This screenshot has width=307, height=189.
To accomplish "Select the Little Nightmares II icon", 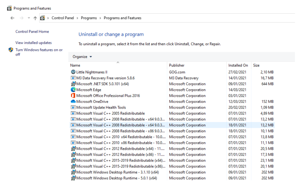I will click(73, 72).
